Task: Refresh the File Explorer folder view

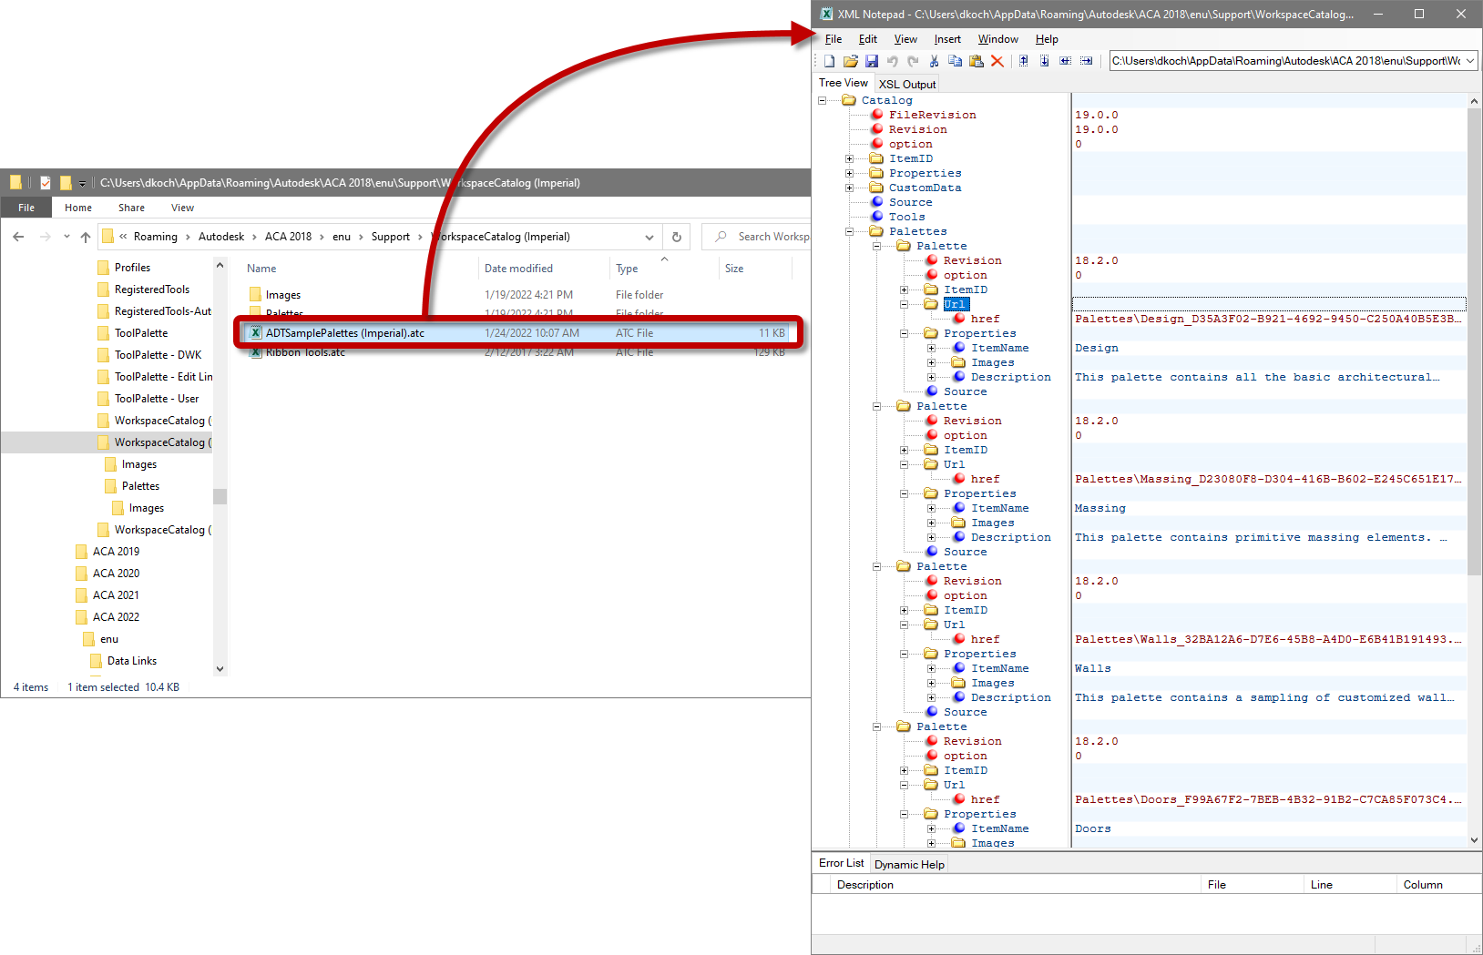Action: click(x=676, y=237)
